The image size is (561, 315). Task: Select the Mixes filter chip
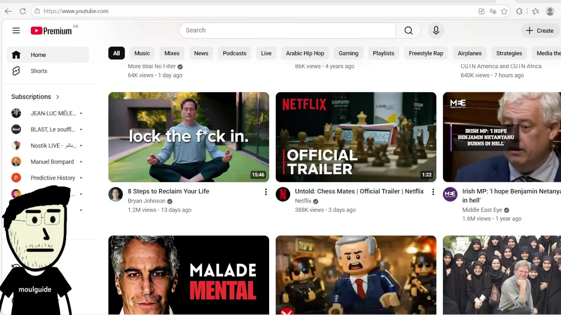click(x=172, y=53)
